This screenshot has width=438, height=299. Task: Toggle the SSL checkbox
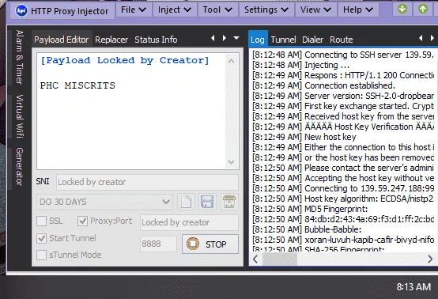pos(42,221)
